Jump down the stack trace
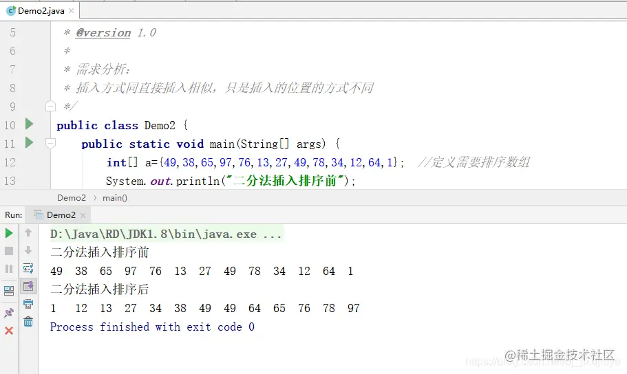The image size is (627, 374). pyautogui.click(x=28, y=250)
